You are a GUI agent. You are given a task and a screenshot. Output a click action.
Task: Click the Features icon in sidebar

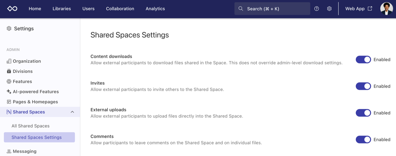pyautogui.click(x=9, y=82)
